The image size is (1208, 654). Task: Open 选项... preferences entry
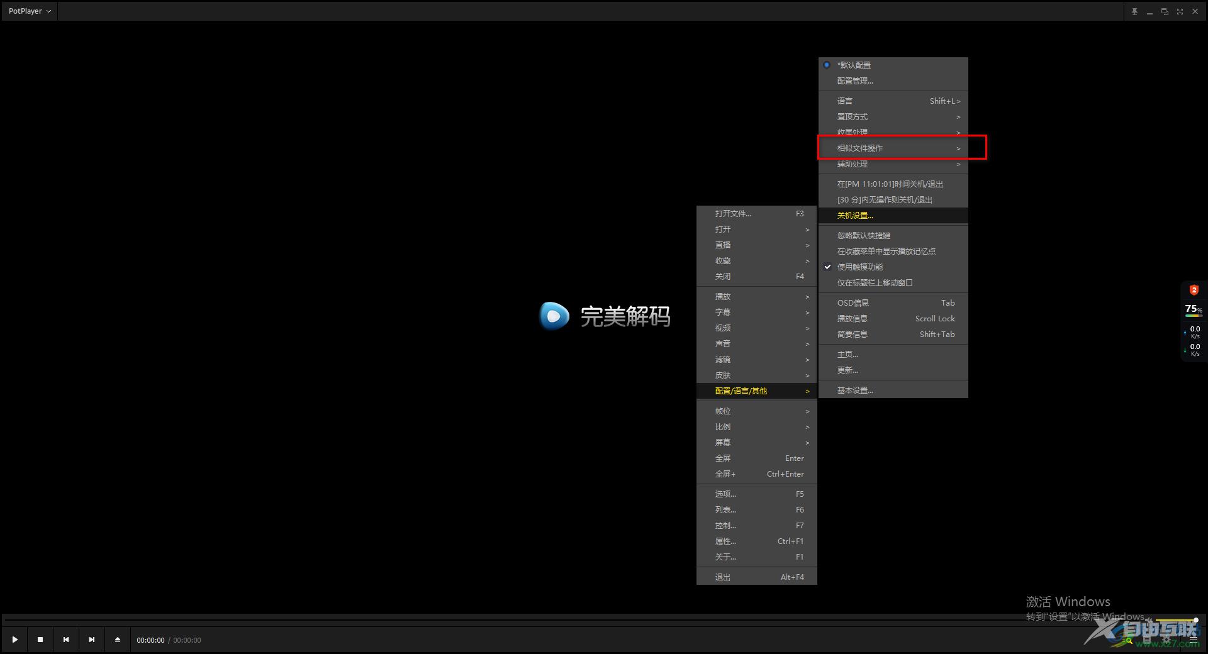point(756,494)
